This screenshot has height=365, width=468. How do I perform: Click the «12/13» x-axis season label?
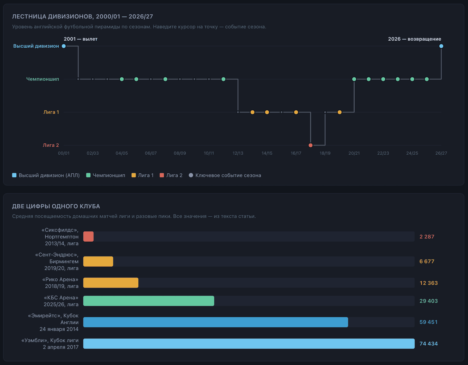pos(238,153)
